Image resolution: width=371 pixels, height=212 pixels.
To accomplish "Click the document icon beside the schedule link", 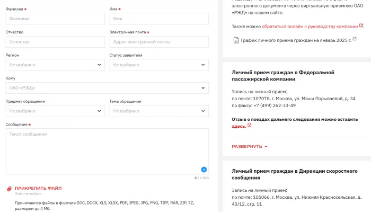I will tap(236, 40).
